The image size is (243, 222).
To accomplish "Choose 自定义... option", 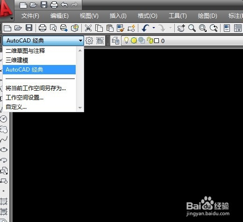I will [x=39, y=107].
